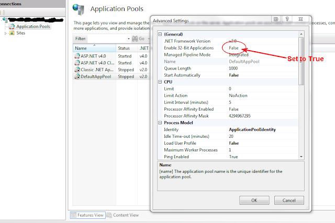The height and width of the screenshot is (223, 335).
Task: Click the Go binoculars icon next to Filter
Action: click(135, 39)
